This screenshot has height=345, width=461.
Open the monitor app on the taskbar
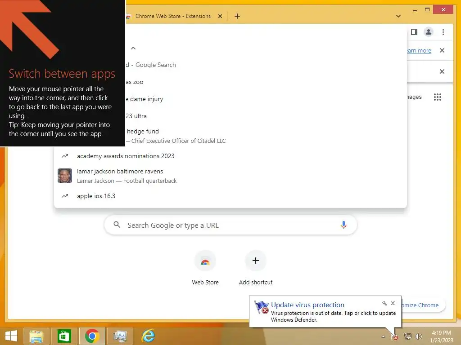click(x=120, y=336)
